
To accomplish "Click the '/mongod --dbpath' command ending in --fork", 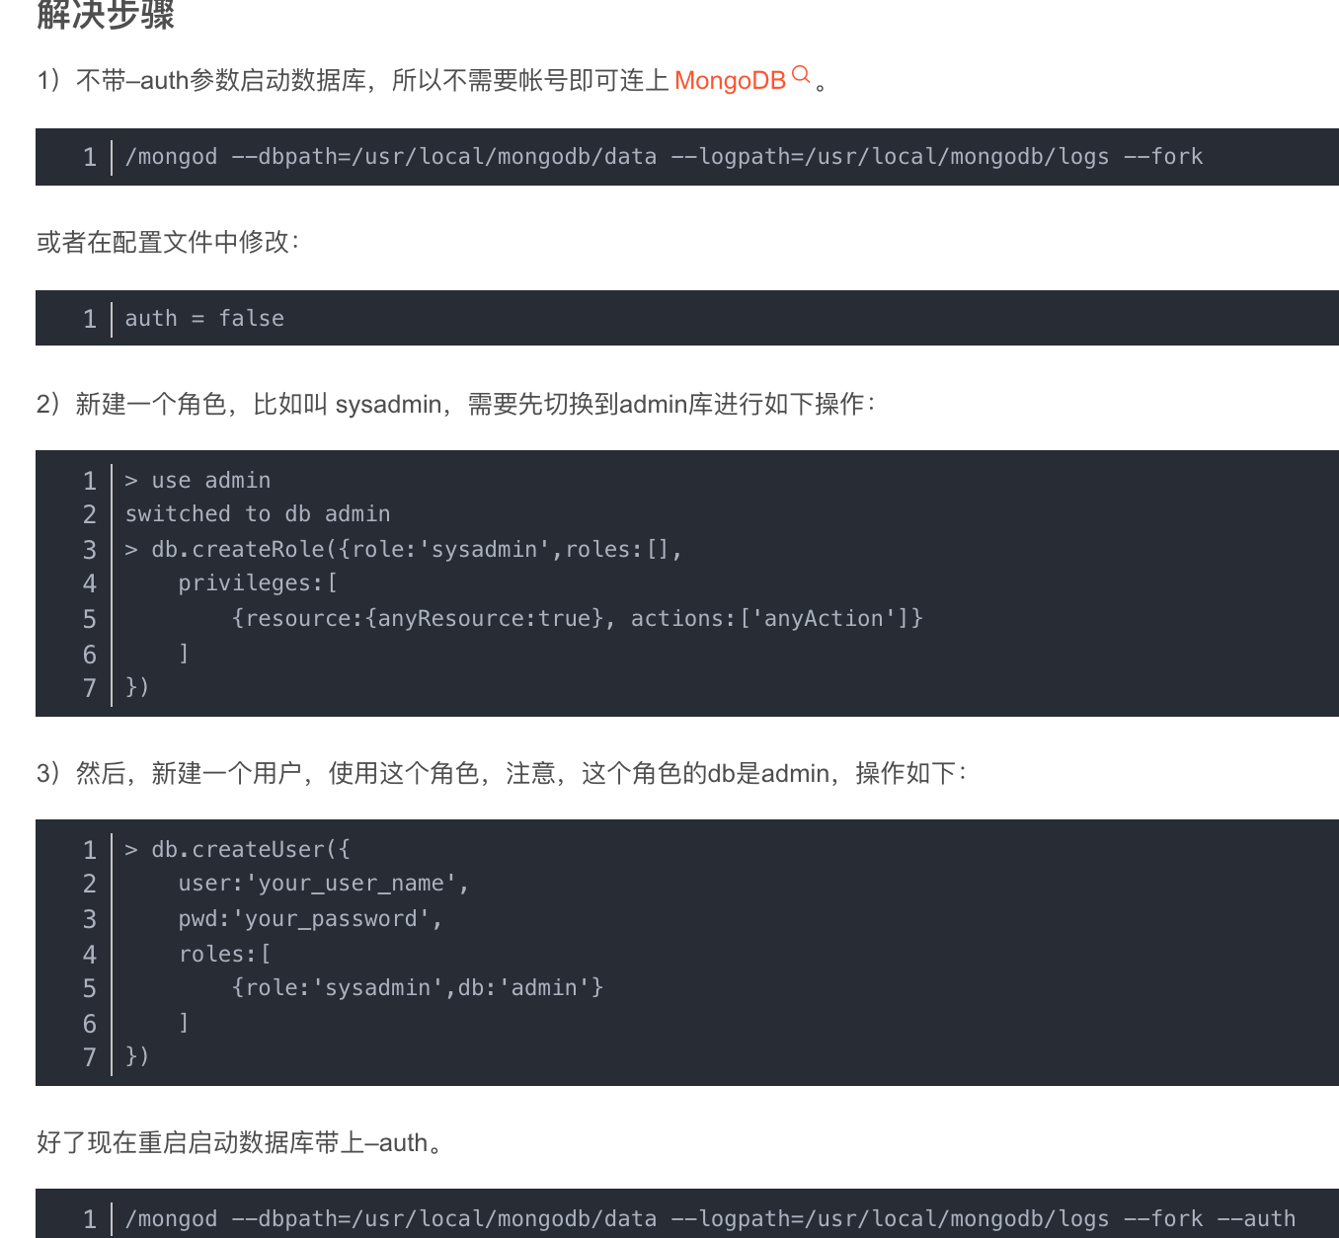I will tap(664, 157).
